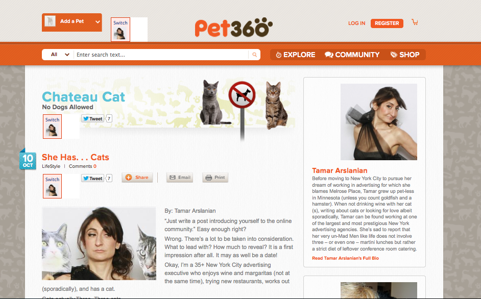The image size is (481, 299).
Task: Click the Register button
Action: [387, 23]
